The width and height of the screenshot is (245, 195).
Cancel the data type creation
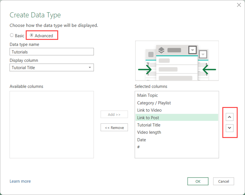tap(223, 181)
